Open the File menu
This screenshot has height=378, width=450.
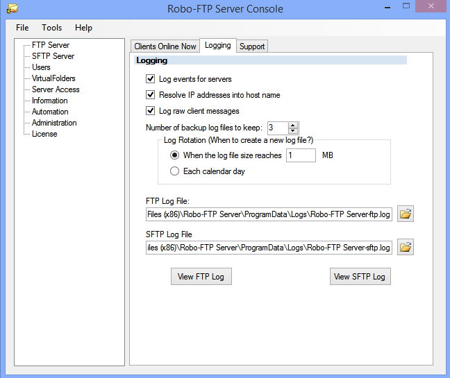[22, 28]
